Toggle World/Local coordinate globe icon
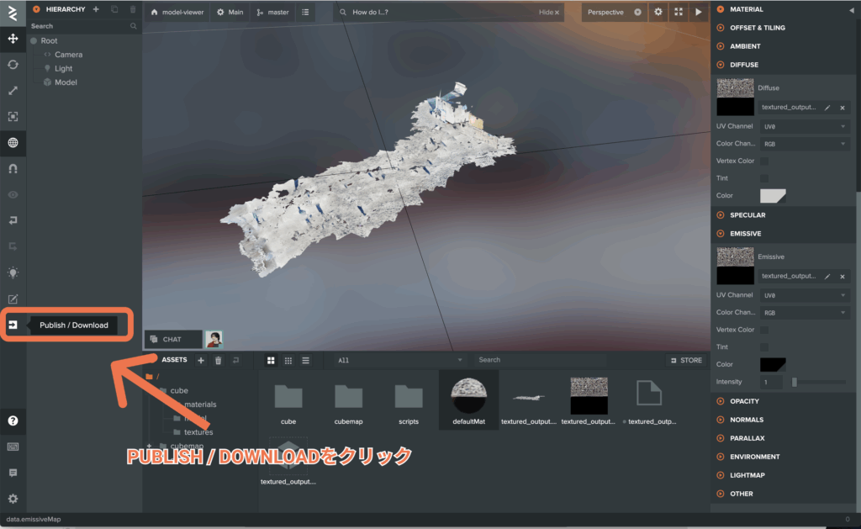This screenshot has height=529, width=861. pos(13,143)
